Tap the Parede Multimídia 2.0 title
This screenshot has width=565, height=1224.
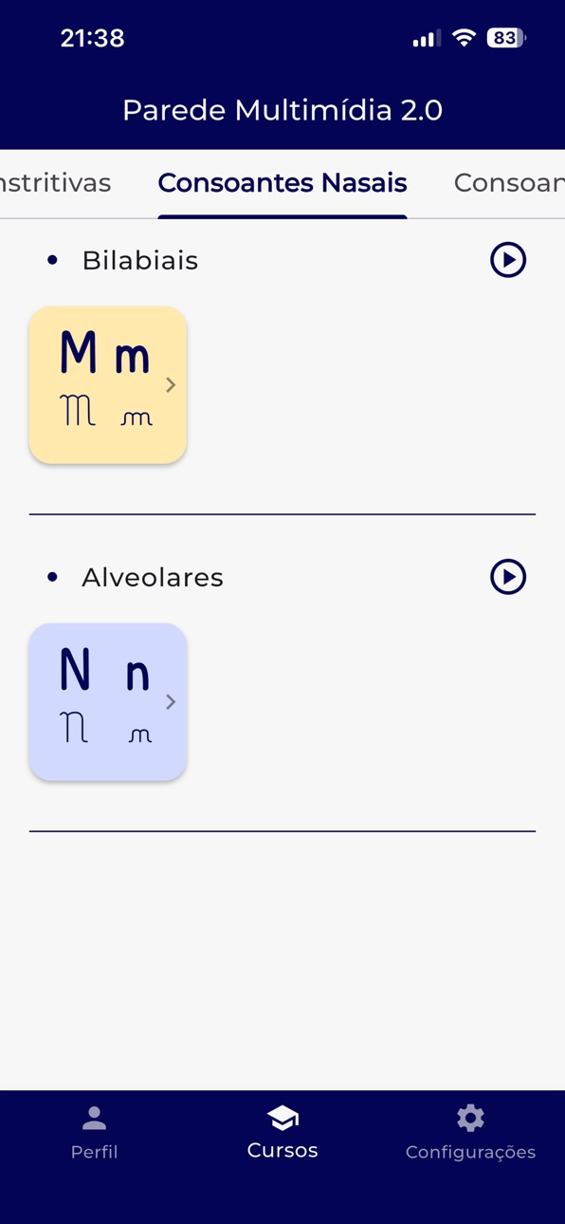[x=282, y=110]
